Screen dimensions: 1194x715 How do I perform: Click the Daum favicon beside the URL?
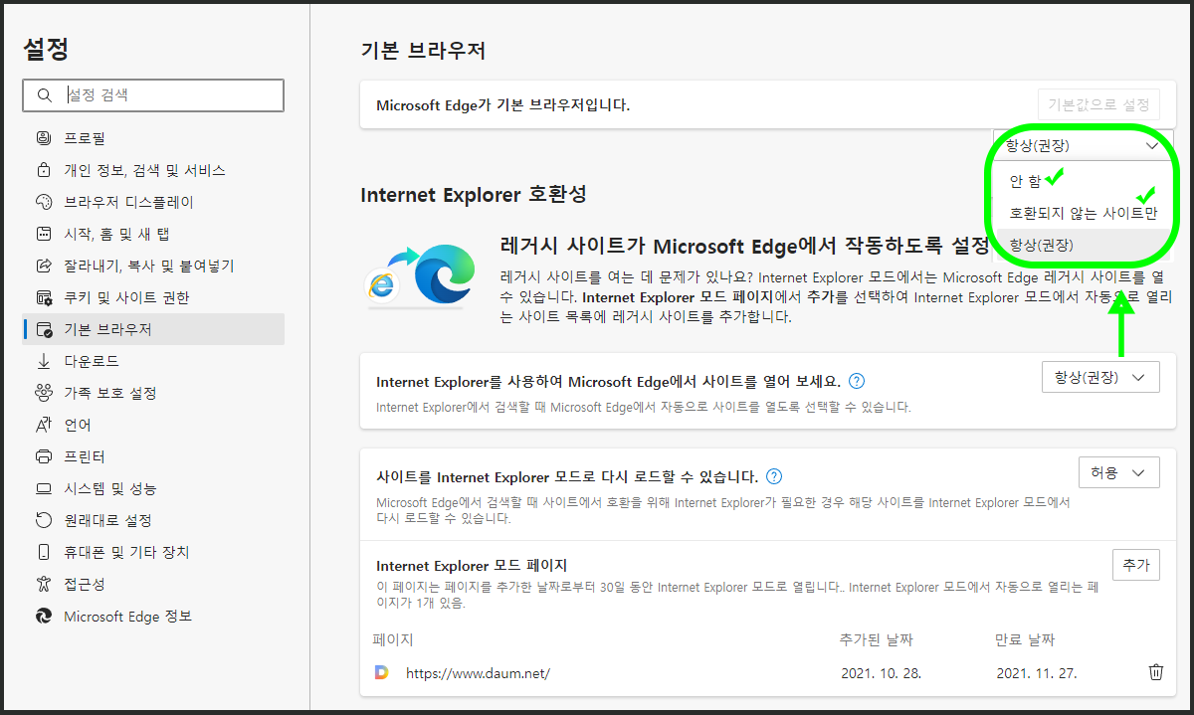pyautogui.click(x=381, y=673)
